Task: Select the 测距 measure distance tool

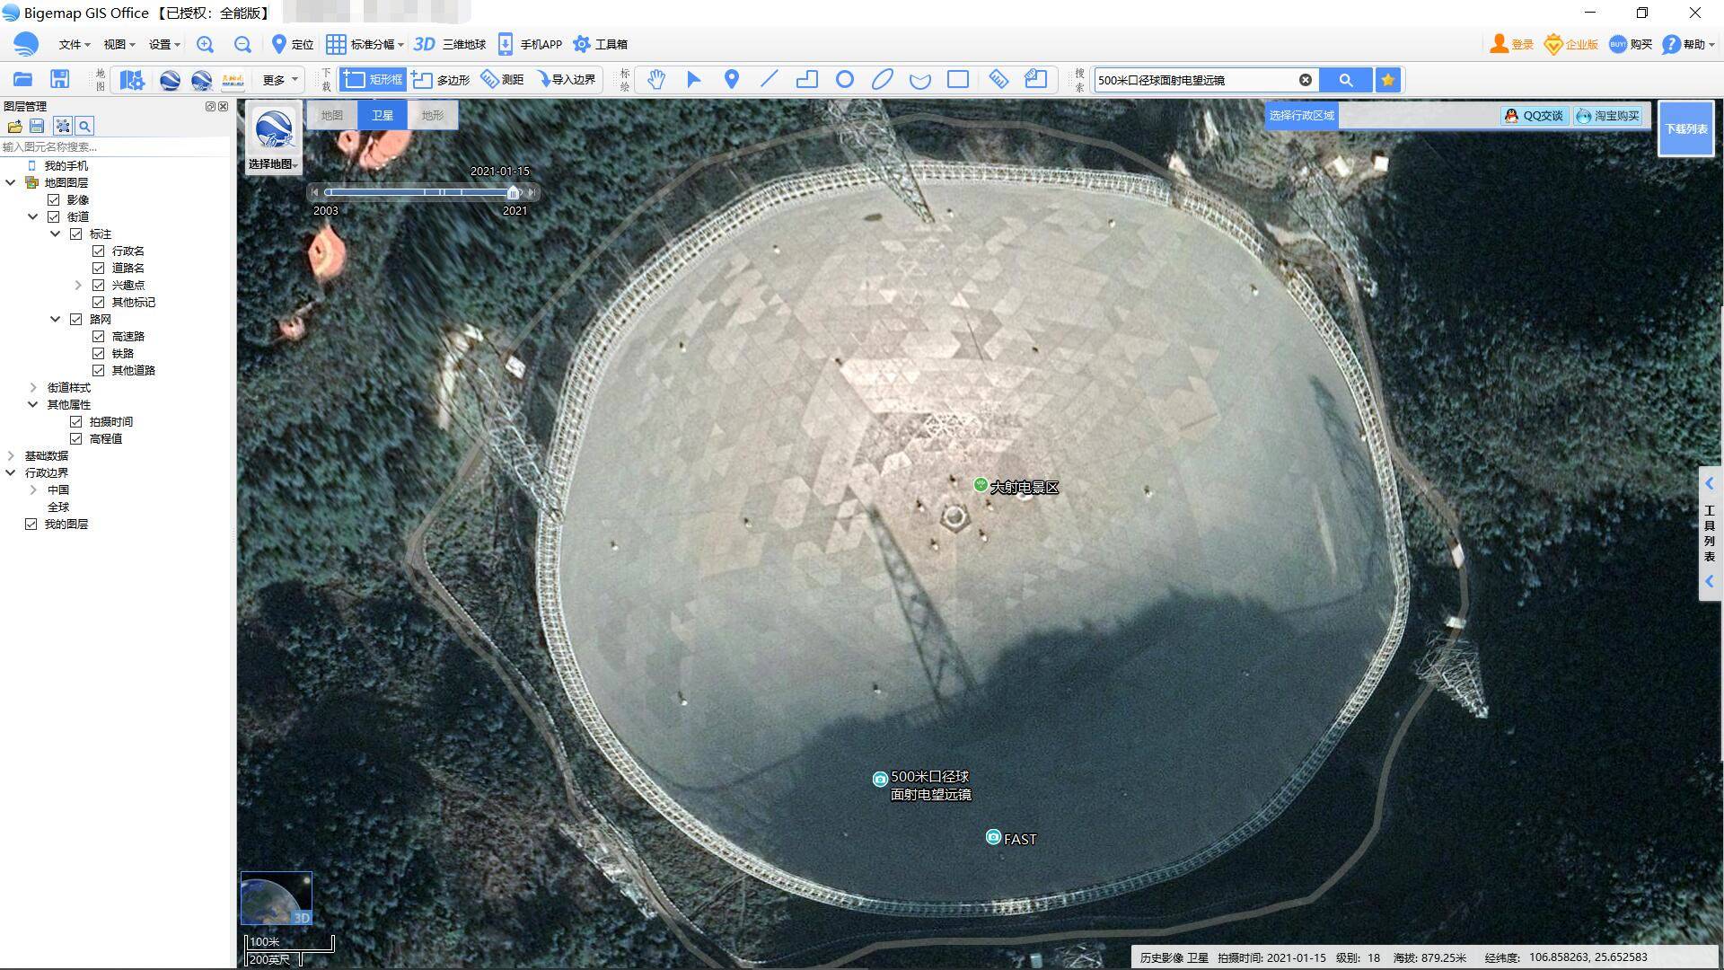Action: (503, 80)
